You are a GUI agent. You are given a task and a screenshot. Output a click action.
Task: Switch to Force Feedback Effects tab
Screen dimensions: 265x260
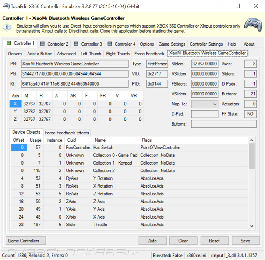[x=67, y=133]
